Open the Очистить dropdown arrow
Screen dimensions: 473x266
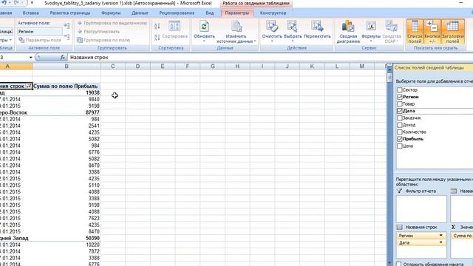click(272, 41)
